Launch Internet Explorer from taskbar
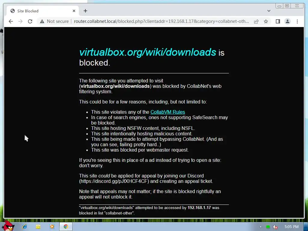 (25, 226)
